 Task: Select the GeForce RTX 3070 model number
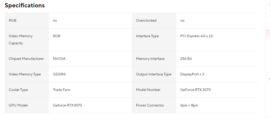pos(195,90)
